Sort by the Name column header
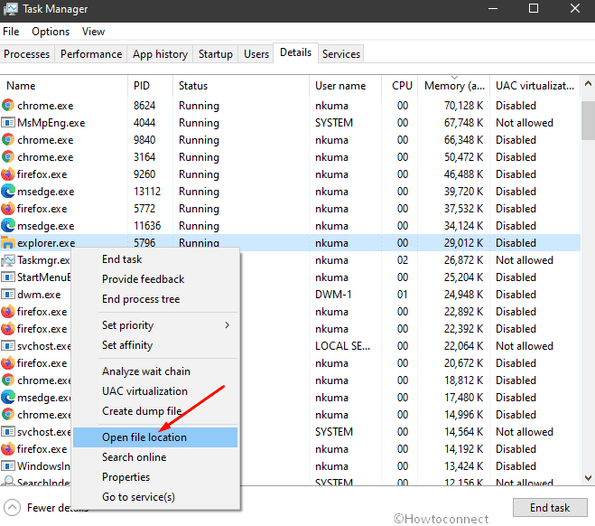This screenshot has height=526, width=595. click(64, 86)
